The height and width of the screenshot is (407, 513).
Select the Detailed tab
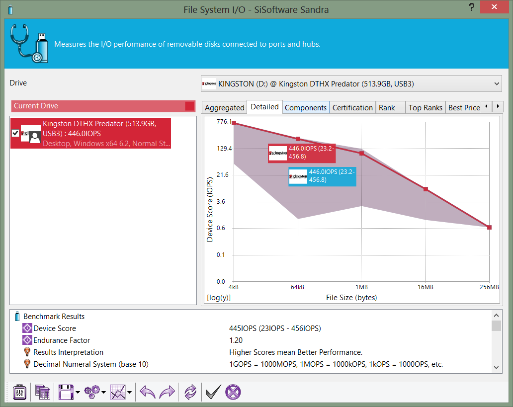pos(264,107)
